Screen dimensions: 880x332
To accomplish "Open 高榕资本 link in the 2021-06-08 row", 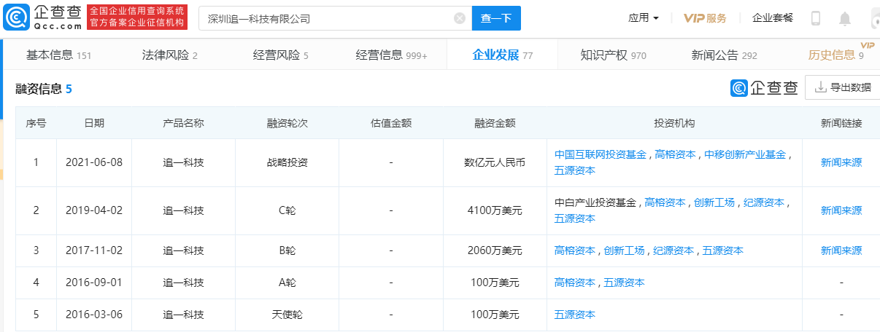I will 676,154.
